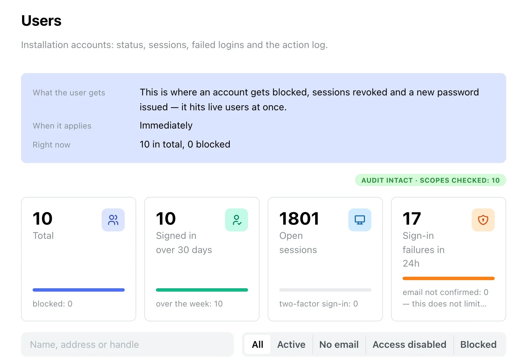Image resolution: width=513 pixels, height=362 pixels.
Task: Click the shield icon on Sign-in failures card
Action: pyautogui.click(x=483, y=220)
